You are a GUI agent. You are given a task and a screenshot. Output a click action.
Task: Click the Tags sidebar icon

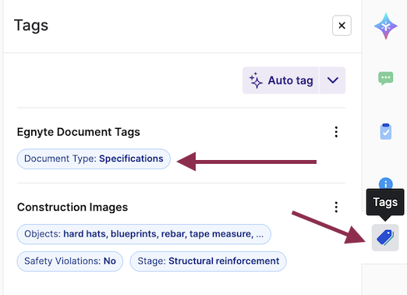385,237
